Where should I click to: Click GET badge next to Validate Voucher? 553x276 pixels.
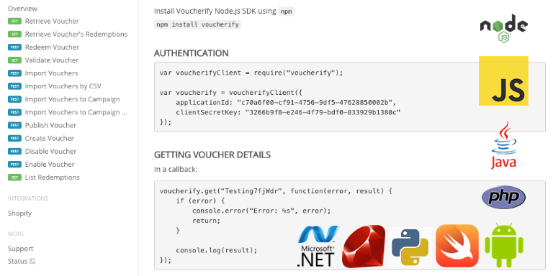(14, 60)
